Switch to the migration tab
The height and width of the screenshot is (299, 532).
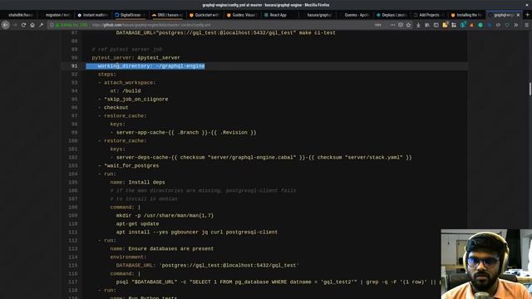click(x=56, y=15)
